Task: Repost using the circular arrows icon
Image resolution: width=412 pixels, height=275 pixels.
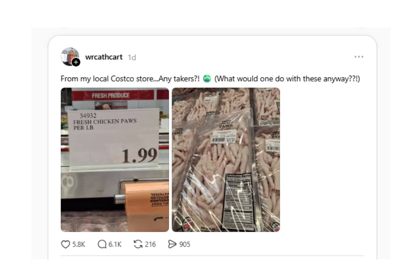Action: point(138,244)
